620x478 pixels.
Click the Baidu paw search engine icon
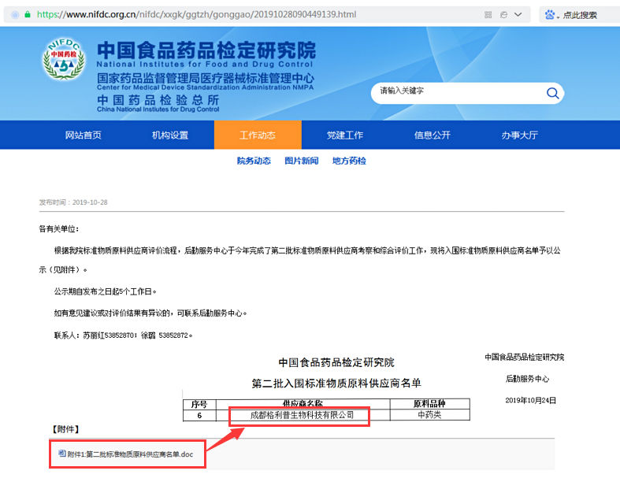tap(549, 14)
